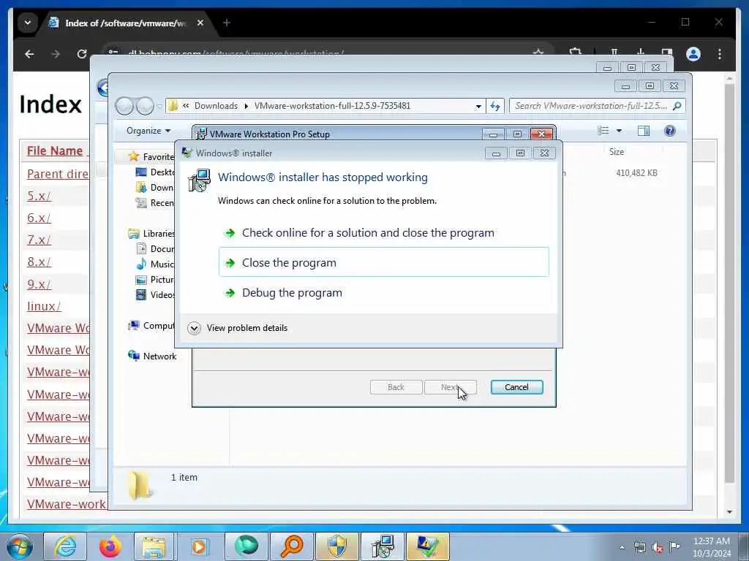Toggle Explorer preview pane icon
749x561 pixels.
[x=644, y=131]
